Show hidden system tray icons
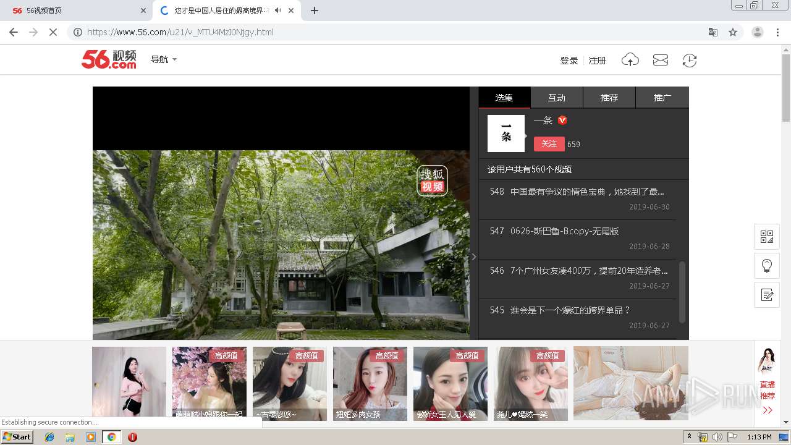791x445 pixels. point(689,437)
